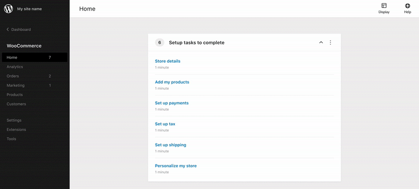
Task: Open the Add my products task
Action: click(x=172, y=82)
